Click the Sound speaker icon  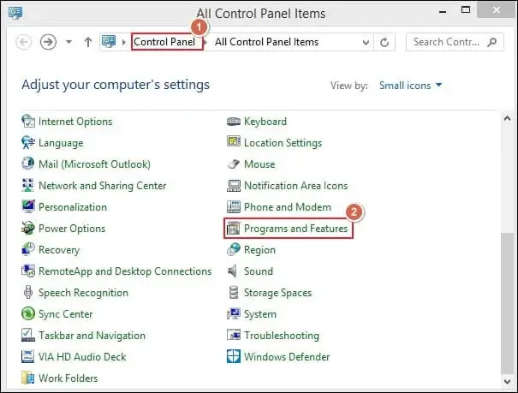pos(234,271)
